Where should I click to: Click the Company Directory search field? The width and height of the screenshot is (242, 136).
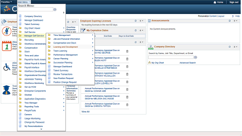(x=171, y=57)
